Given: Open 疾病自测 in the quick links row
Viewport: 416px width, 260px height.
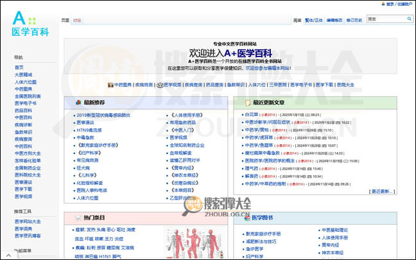Looking at the screenshot, I should point(144,85).
